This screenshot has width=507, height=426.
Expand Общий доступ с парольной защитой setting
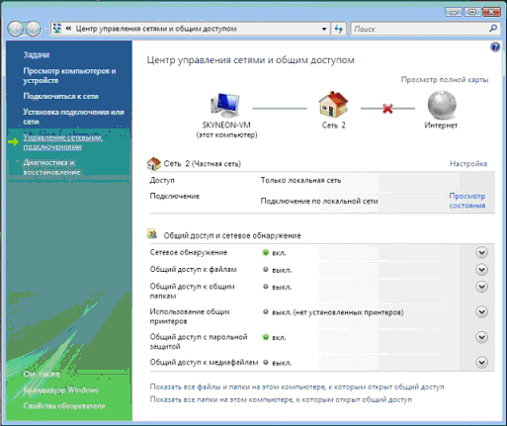(x=481, y=337)
